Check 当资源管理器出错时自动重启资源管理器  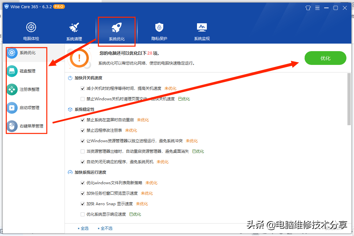[x=83, y=151]
